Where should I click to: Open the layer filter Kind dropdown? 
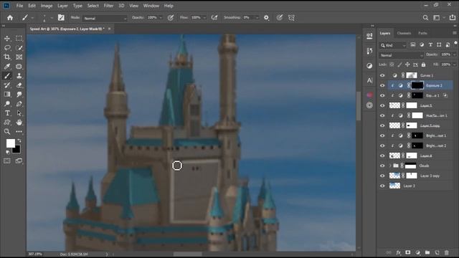(393, 45)
